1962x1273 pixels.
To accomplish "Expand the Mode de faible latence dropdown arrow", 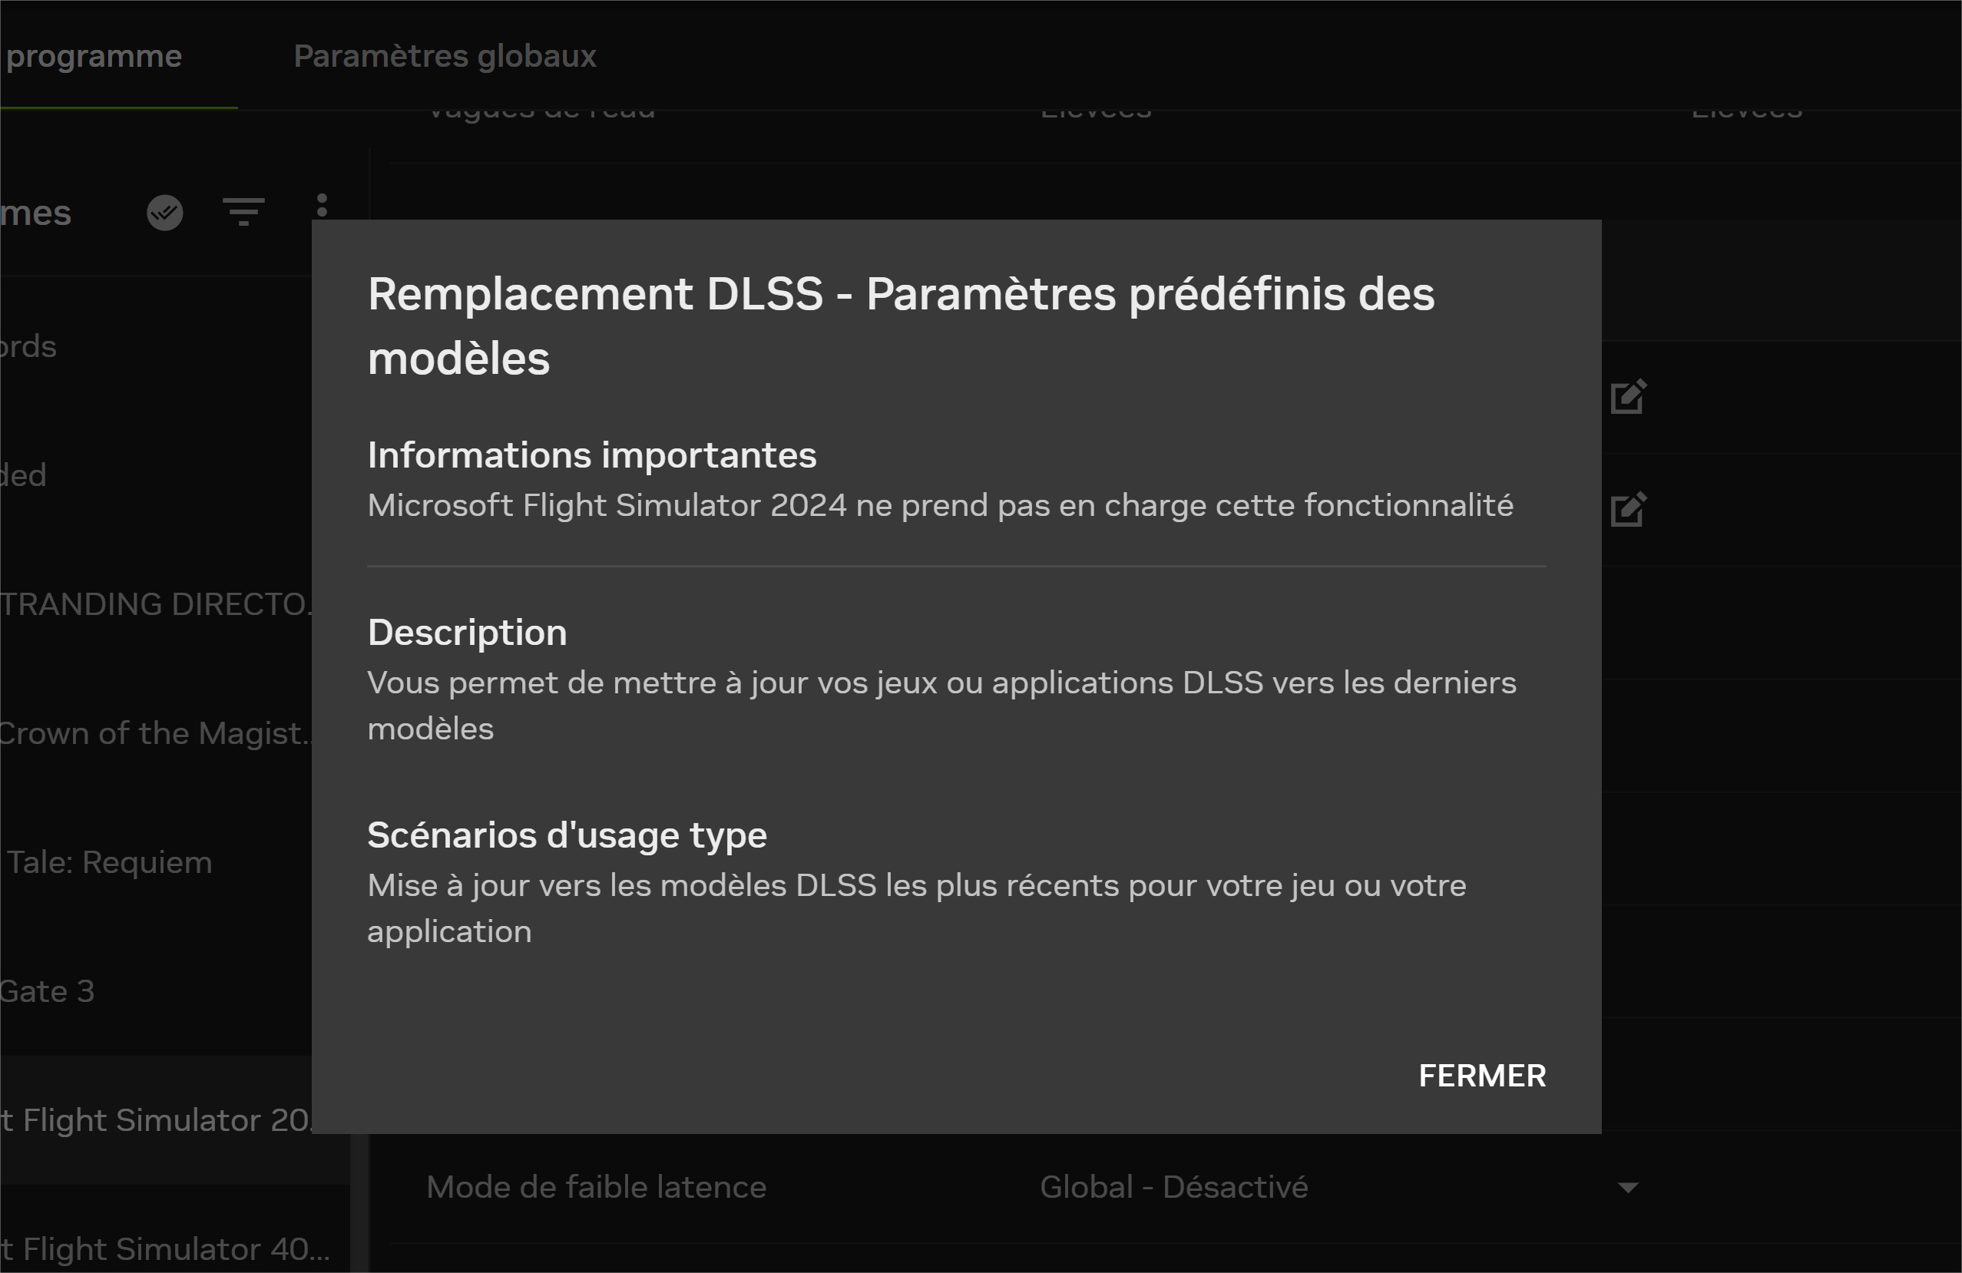I will [x=1628, y=1187].
